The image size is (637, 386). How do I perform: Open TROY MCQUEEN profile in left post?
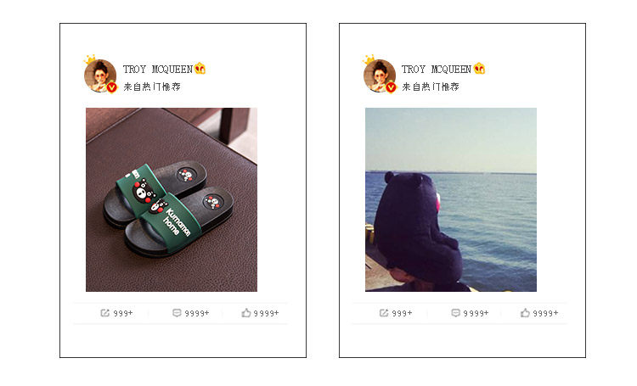[x=158, y=70]
